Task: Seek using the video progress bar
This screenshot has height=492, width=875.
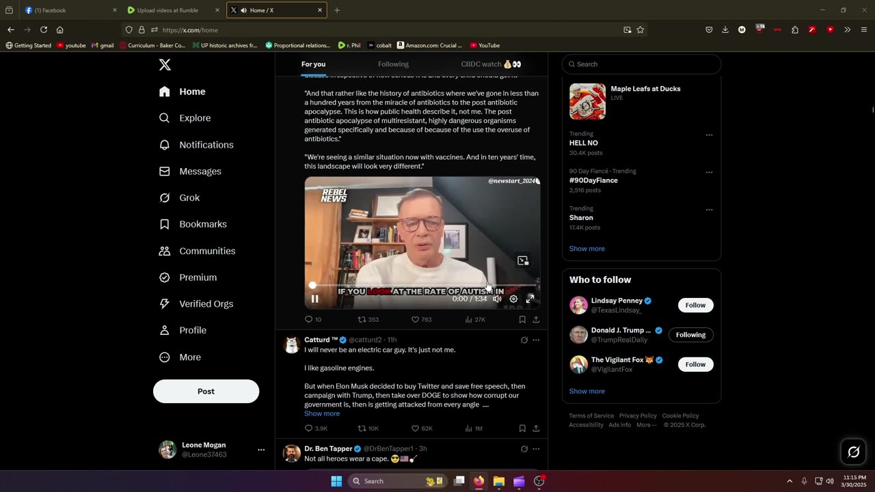Action: click(422, 285)
